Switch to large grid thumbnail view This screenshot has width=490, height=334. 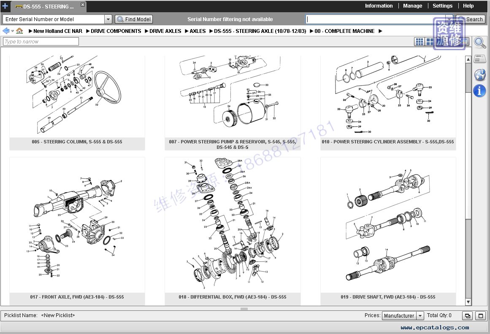pos(430,41)
